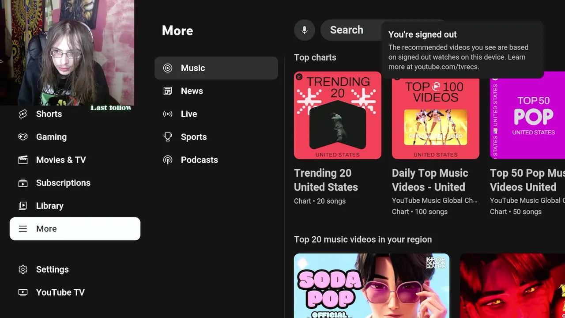
Task: Click the Podcasts icon
Action: [x=168, y=160]
